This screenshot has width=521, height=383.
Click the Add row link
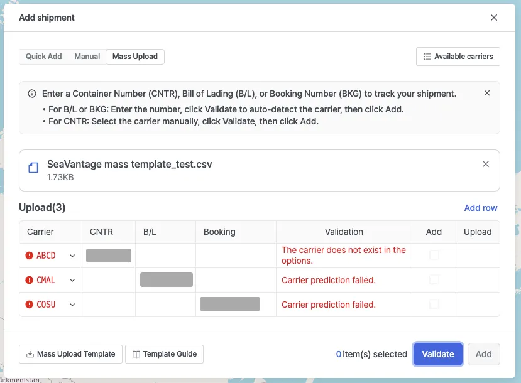480,208
